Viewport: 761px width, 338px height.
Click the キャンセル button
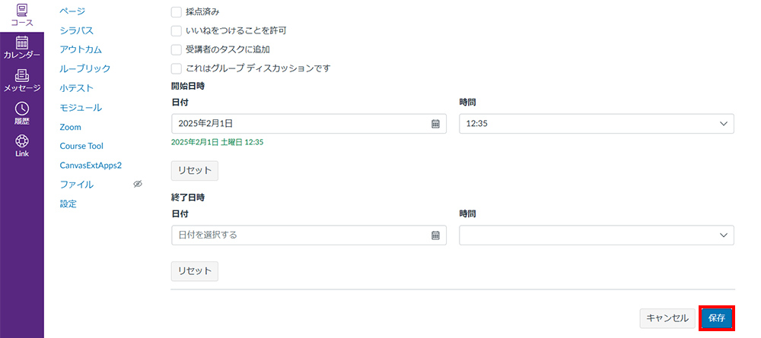pos(667,318)
